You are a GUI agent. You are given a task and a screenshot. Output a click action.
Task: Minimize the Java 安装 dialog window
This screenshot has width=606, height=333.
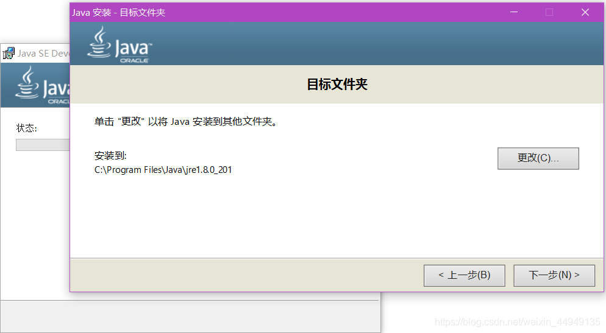tap(513, 12)
